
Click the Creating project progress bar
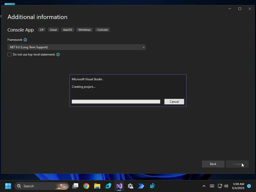[116, 101]
